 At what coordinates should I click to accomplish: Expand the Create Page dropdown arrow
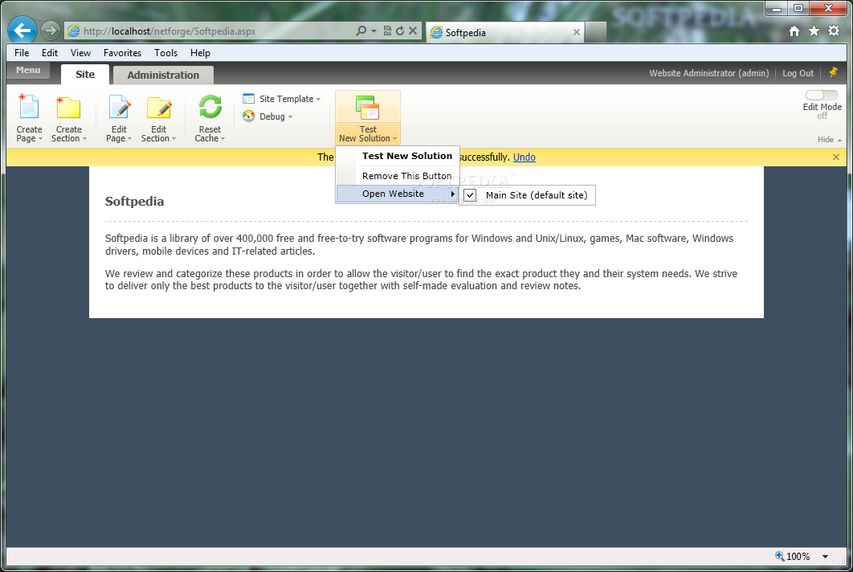click(40, 139)
